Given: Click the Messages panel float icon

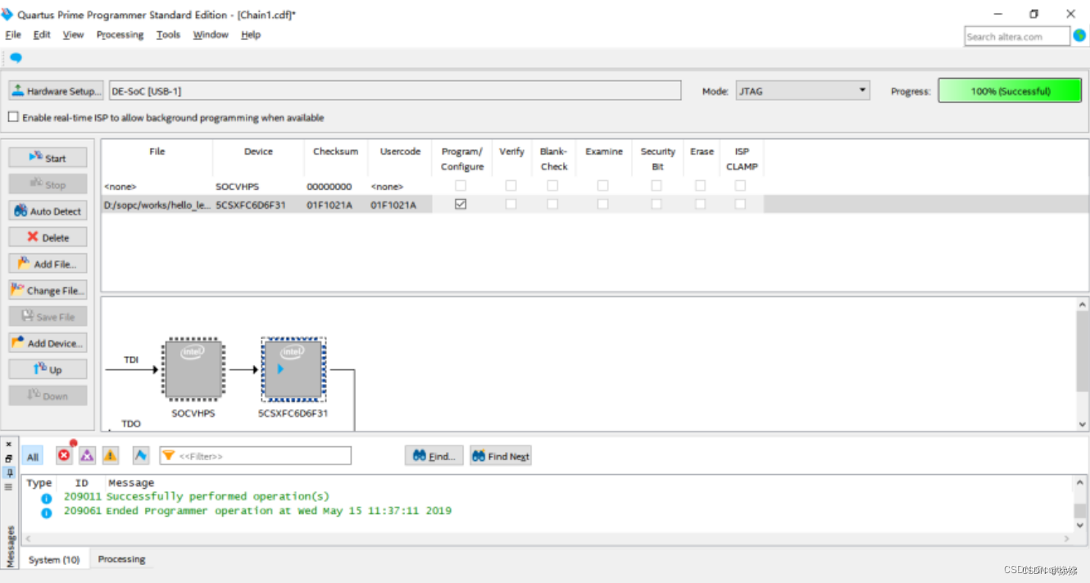Looking at the screenshot, I should coord(8,459).
